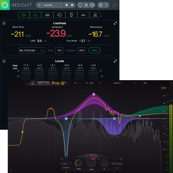The height and width of the screenshot is (173, 173).
Task: Click the Momentary -16.7 readout
Action: tap(95, 34)
